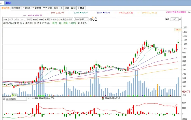Click the 顯示 bar count field showing 115

[174, 19]
